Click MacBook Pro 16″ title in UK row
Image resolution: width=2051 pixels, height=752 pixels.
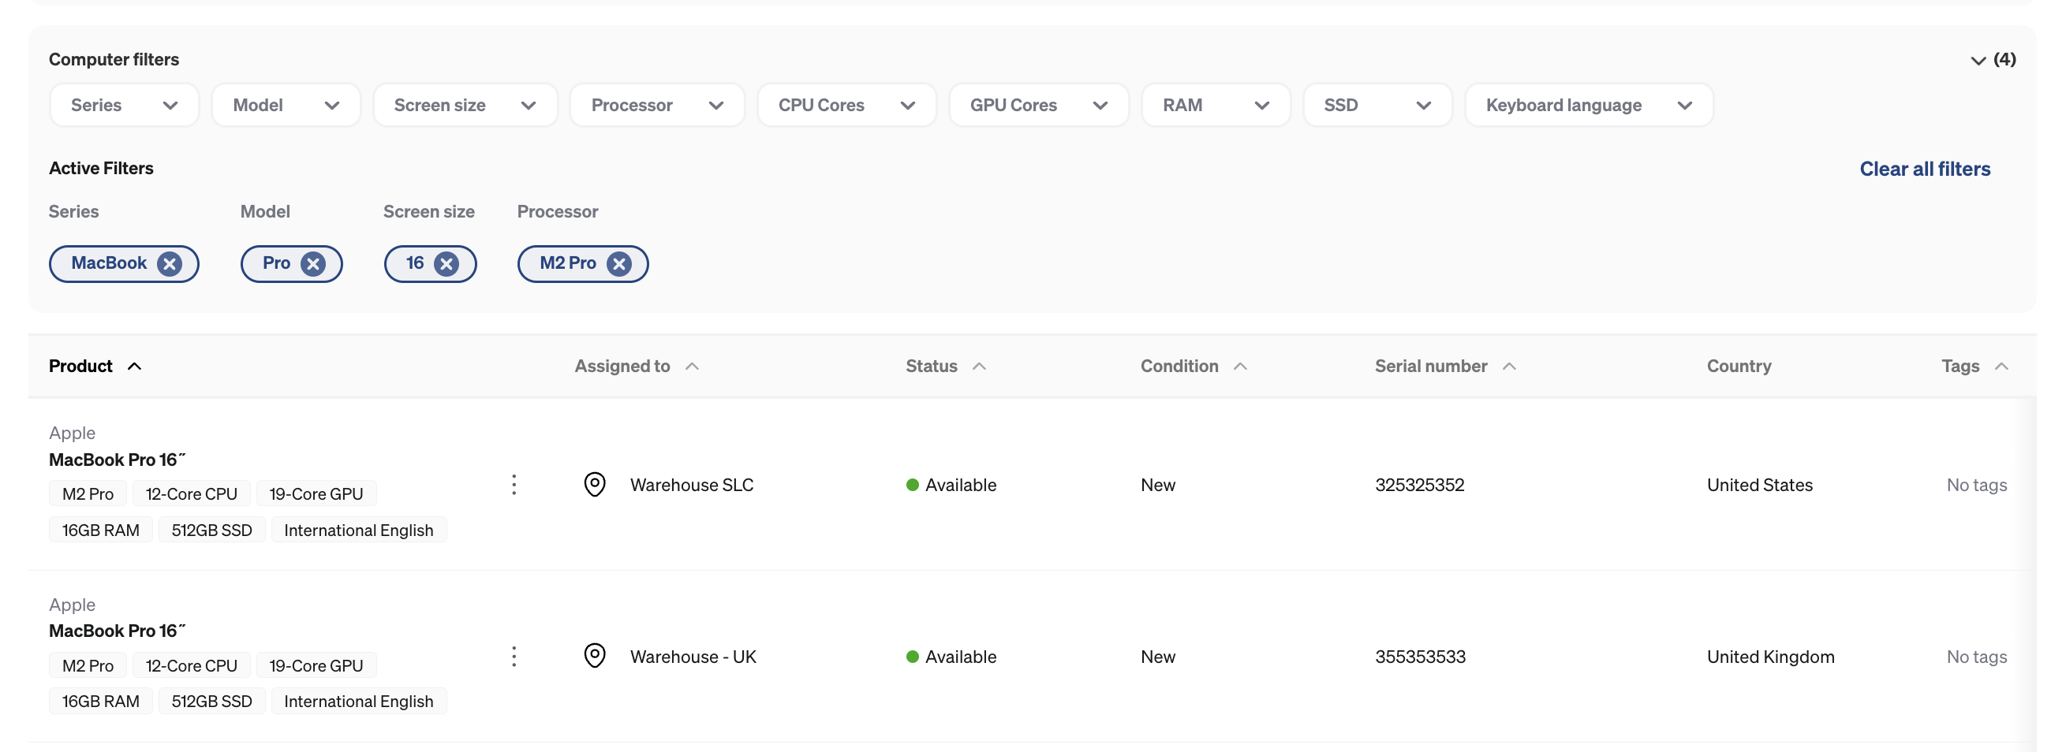click(117, 631)
